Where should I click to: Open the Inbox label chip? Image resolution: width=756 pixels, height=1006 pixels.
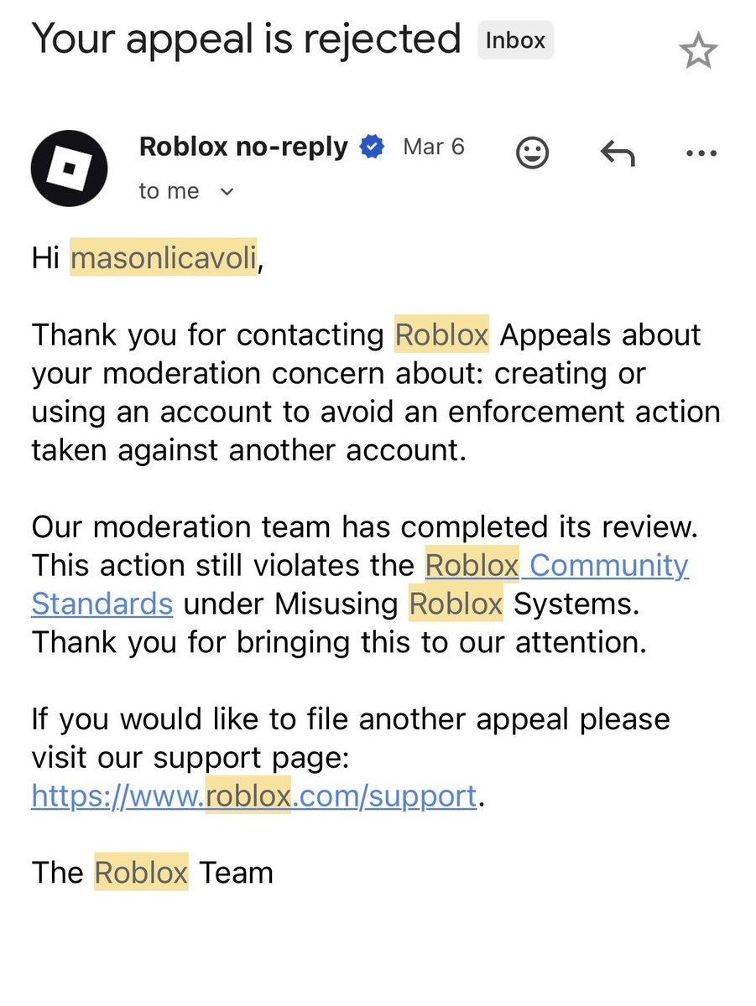(x=515, y=40)
